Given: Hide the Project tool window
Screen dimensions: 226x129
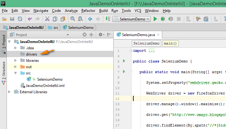Looking at the screenshot, I should coord(109,35).
